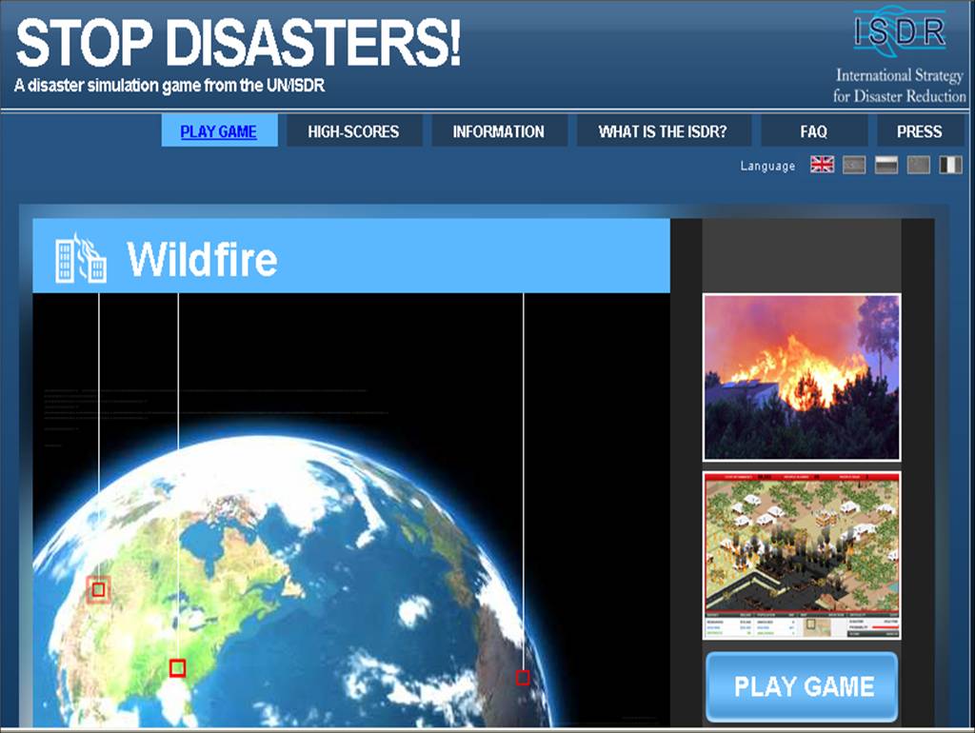Select the red marker on the globe's right edge

pos(523,678)
